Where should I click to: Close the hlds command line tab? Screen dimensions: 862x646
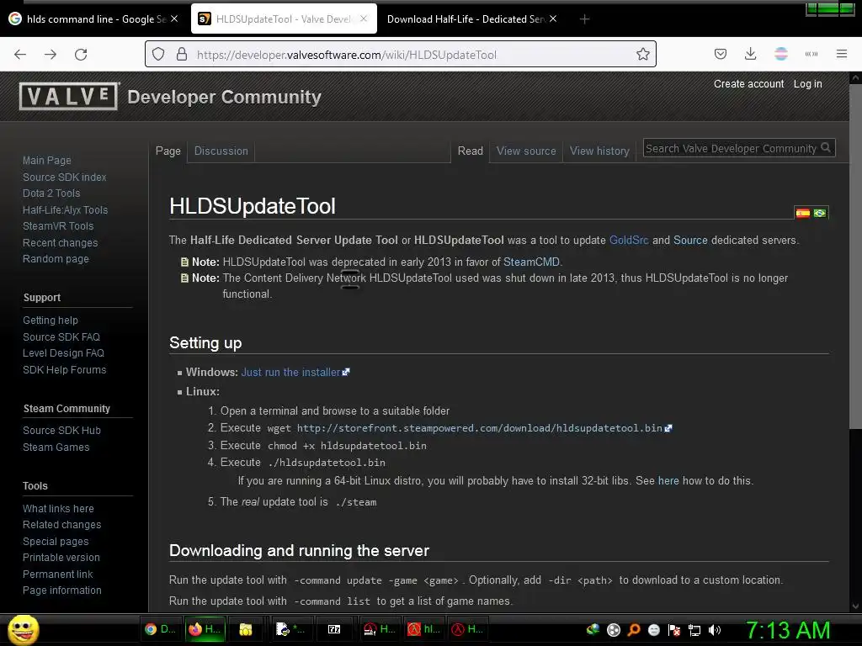point(174,19)
